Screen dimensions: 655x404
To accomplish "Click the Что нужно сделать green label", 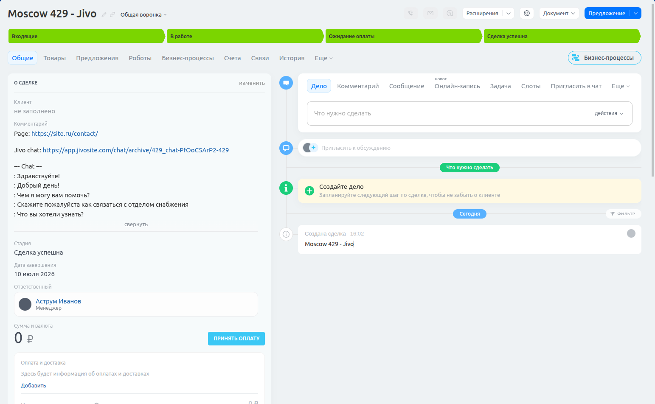I will point(469,168).
